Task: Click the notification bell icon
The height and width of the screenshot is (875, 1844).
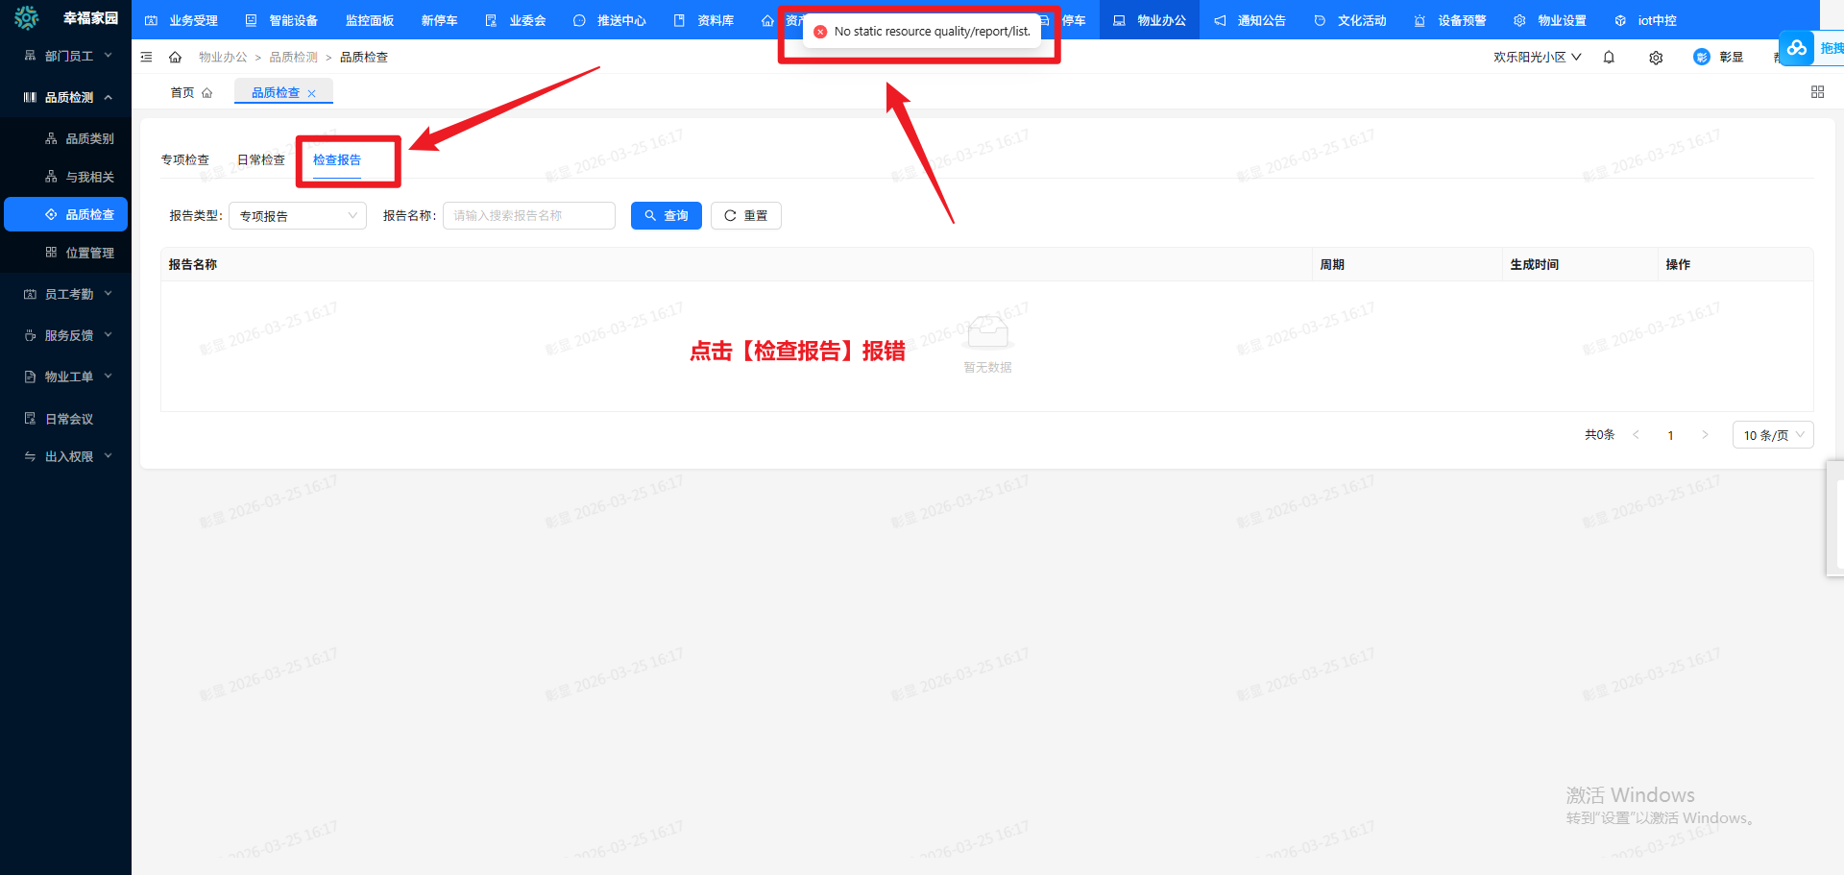Action: (x=1609, y=58)
